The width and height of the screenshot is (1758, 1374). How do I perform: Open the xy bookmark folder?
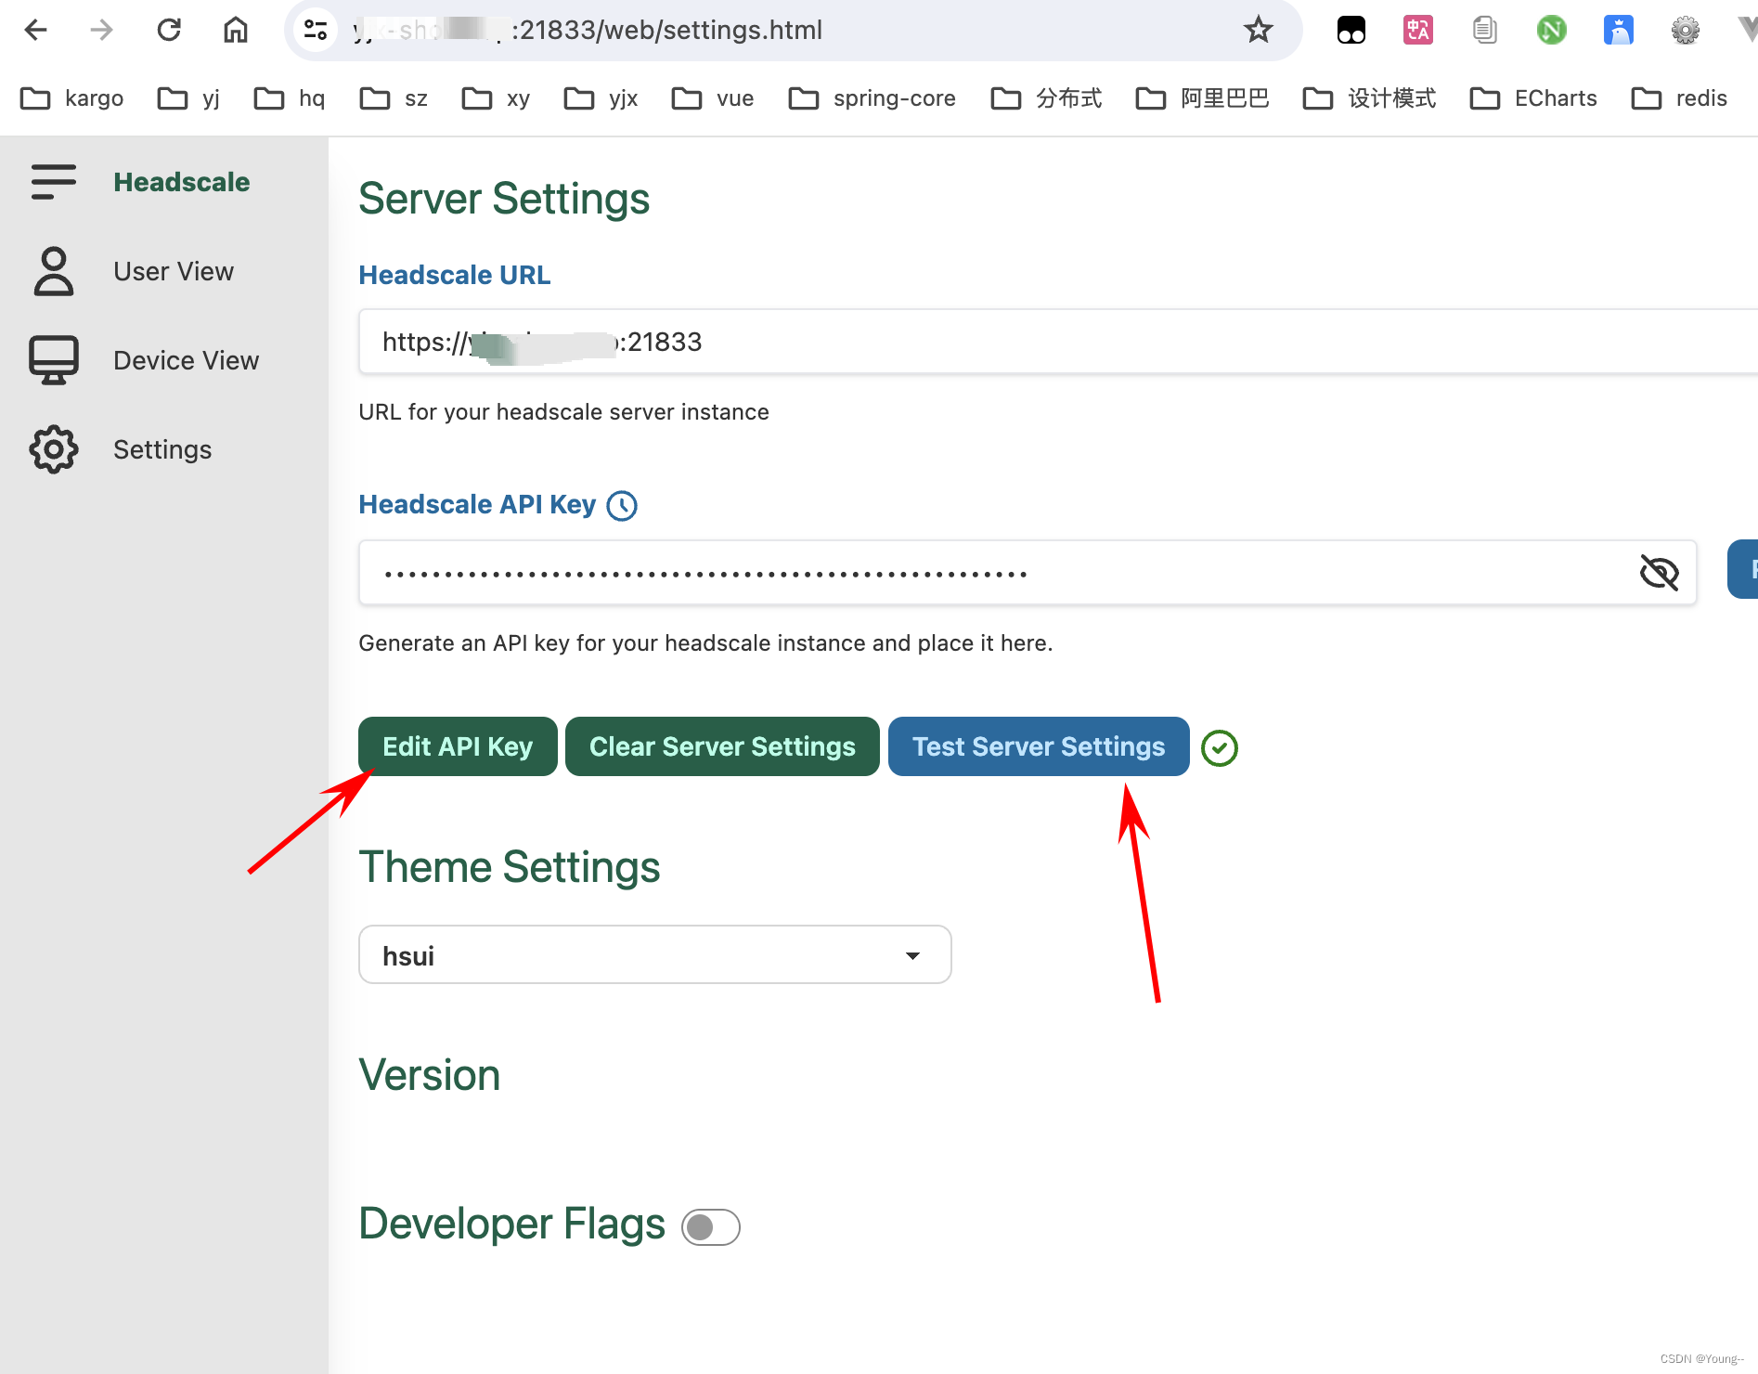pos(497,98)
